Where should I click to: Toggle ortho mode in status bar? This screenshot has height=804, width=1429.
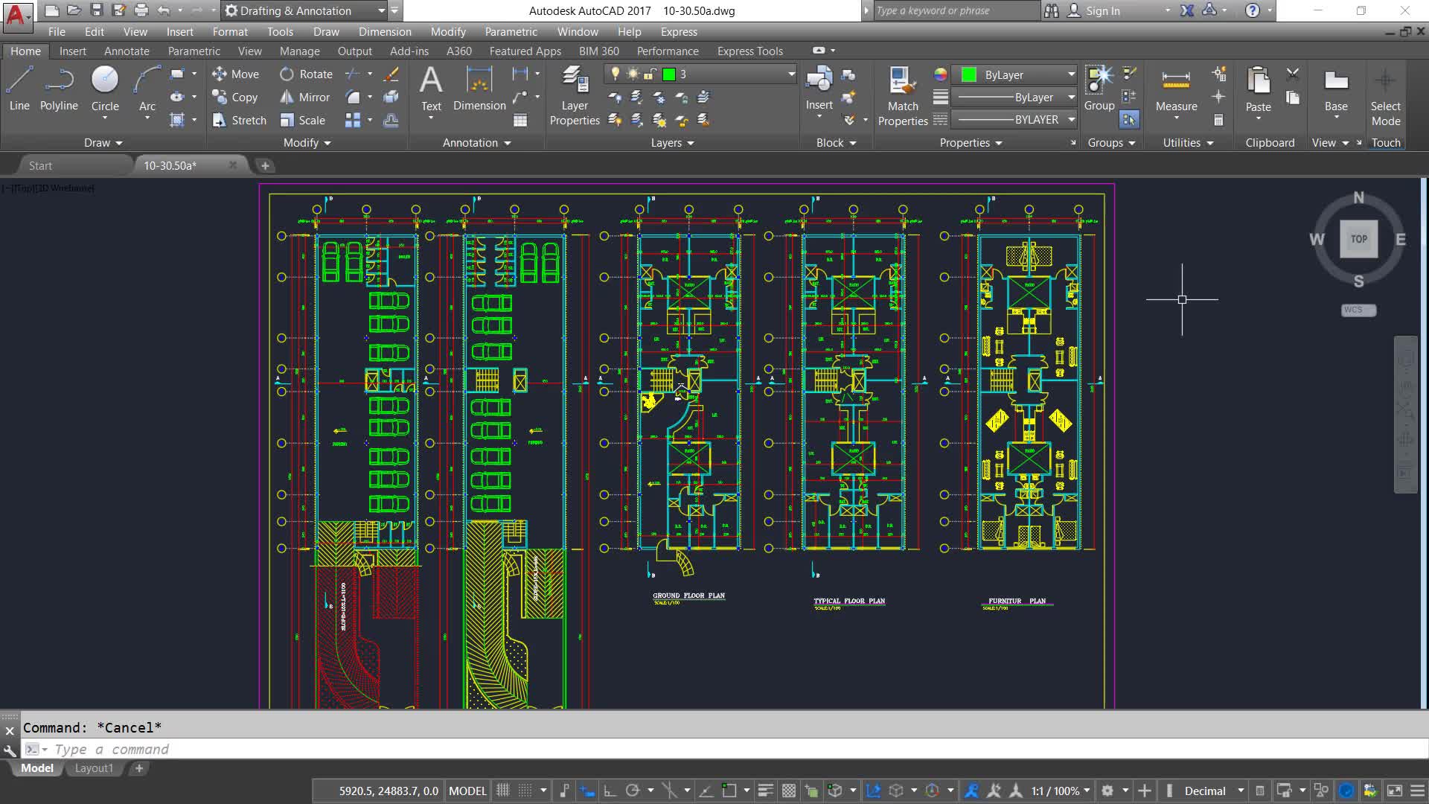point(610,791)
